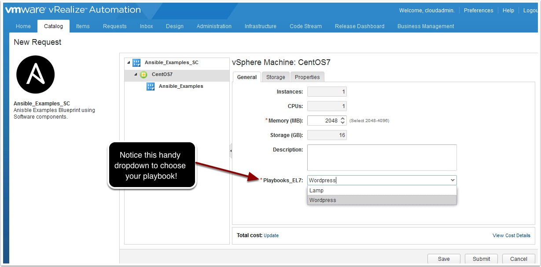Click the Instances field
The width and height of the screenshot is (541, 267).
327,92
